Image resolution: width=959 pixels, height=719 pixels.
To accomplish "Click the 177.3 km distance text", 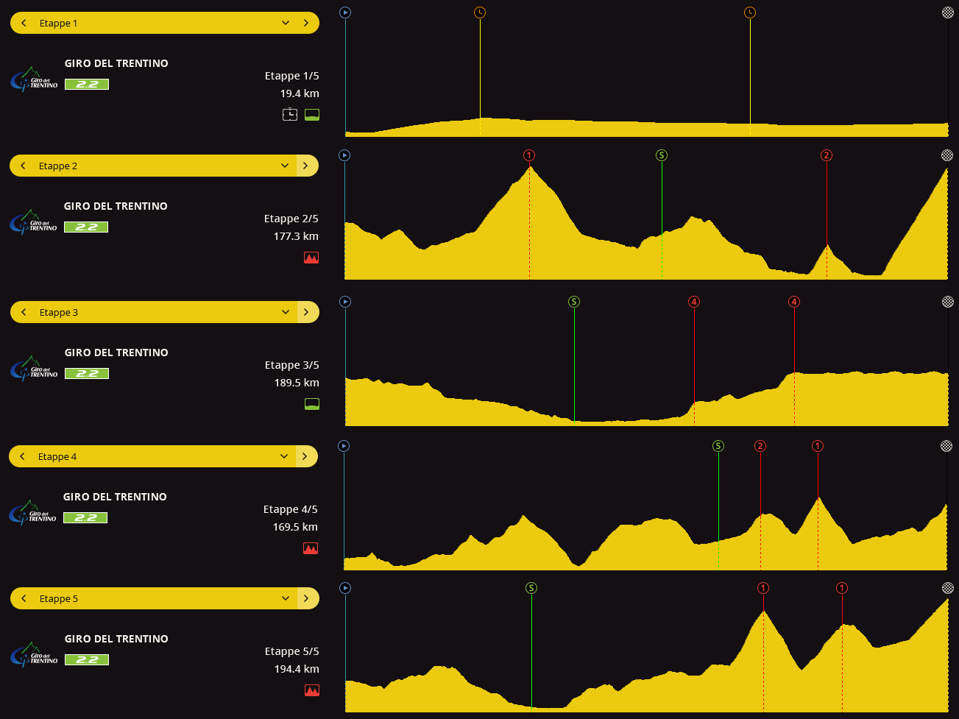I will pos(296,236).
